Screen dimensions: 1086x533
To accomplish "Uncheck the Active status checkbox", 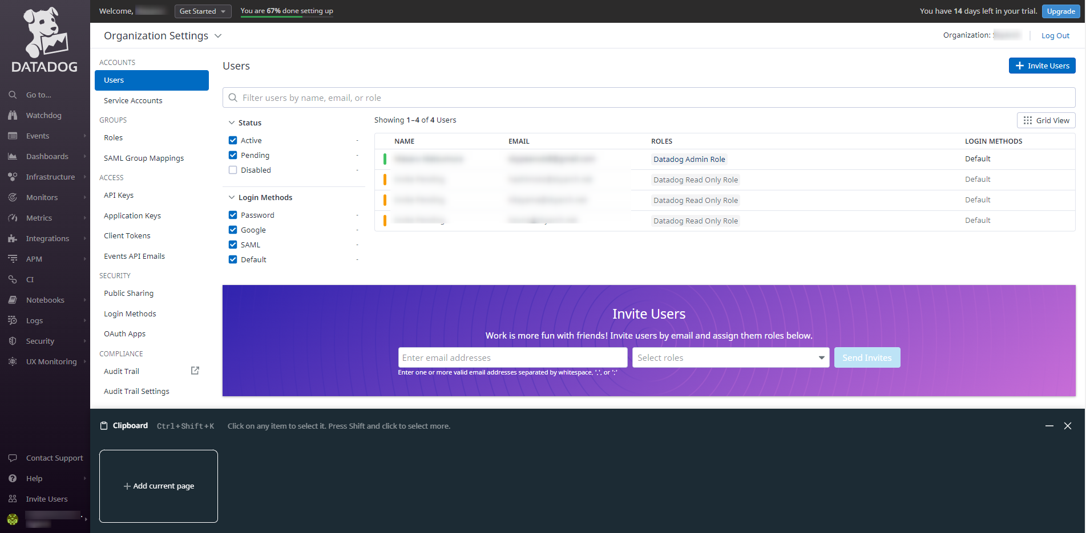I will [233, 140].
